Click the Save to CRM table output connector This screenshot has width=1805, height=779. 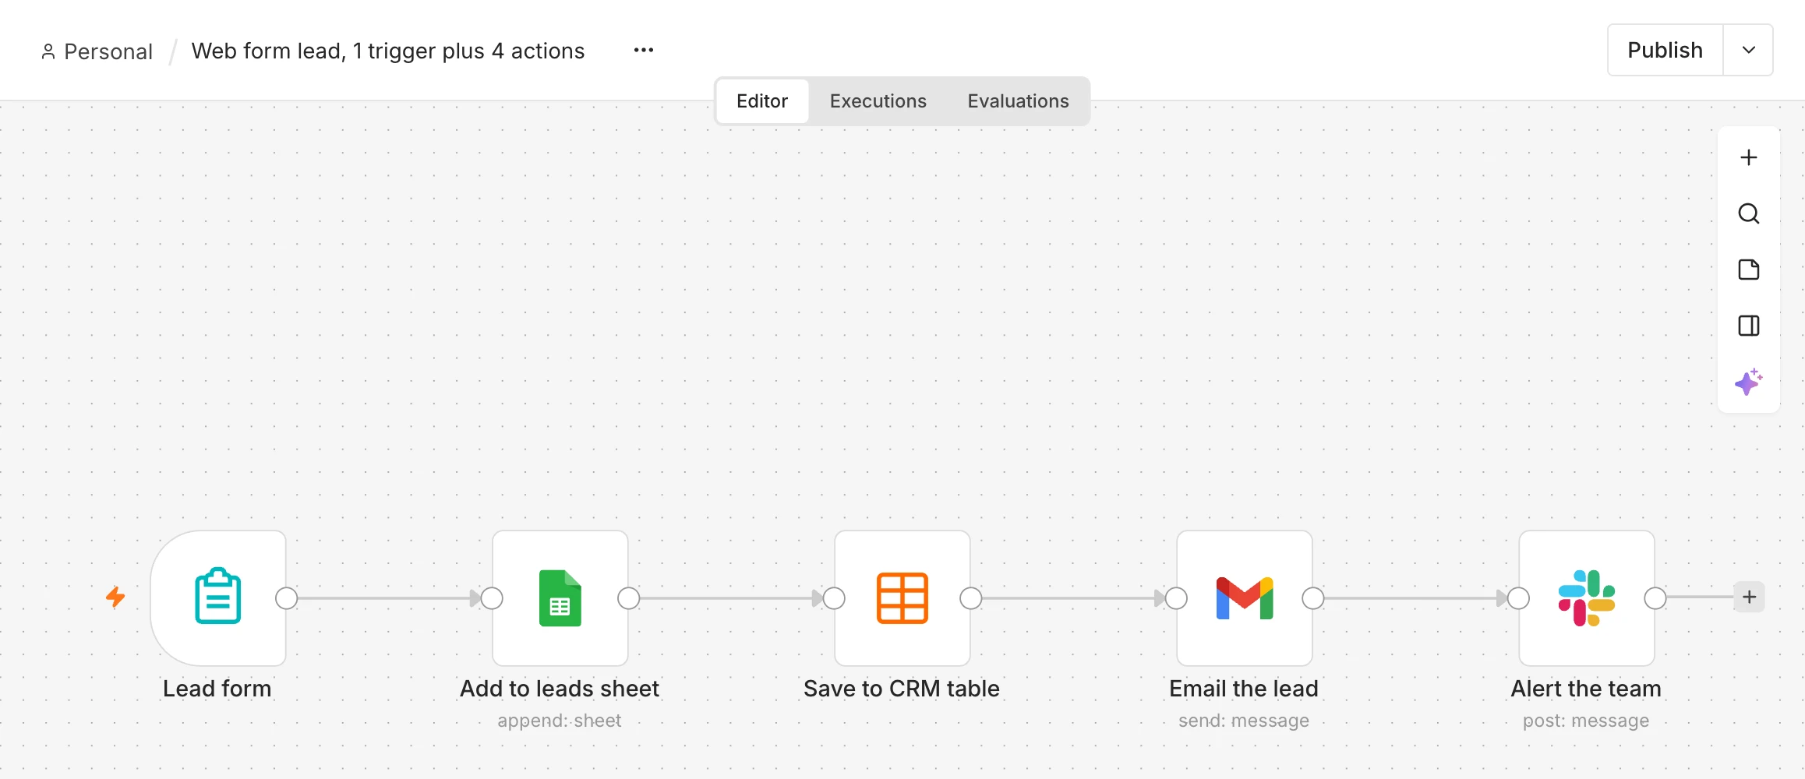[971, 598]
